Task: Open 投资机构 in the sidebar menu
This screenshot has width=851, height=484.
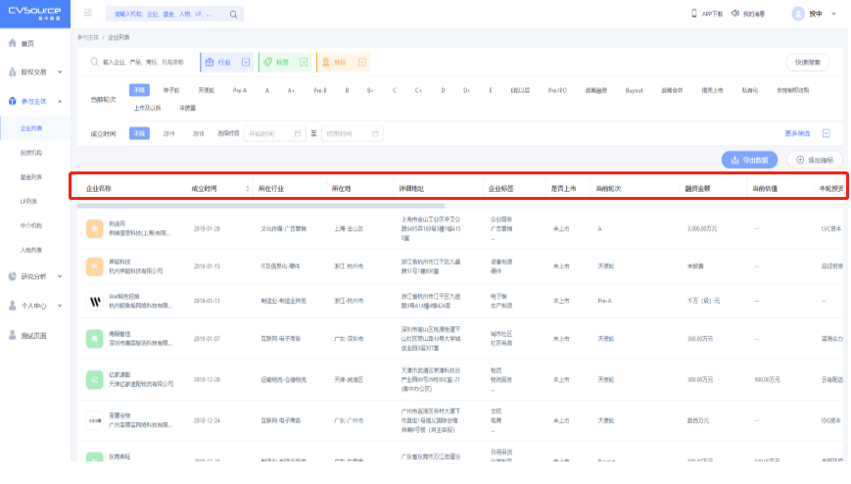Action: pos(31,153)
